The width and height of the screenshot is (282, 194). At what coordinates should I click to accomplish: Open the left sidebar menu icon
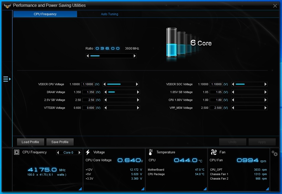[x=7, y=79]
